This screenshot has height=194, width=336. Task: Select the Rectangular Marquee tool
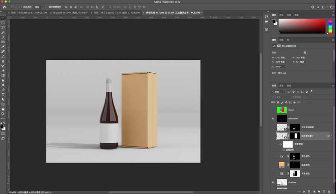(3, 23)
